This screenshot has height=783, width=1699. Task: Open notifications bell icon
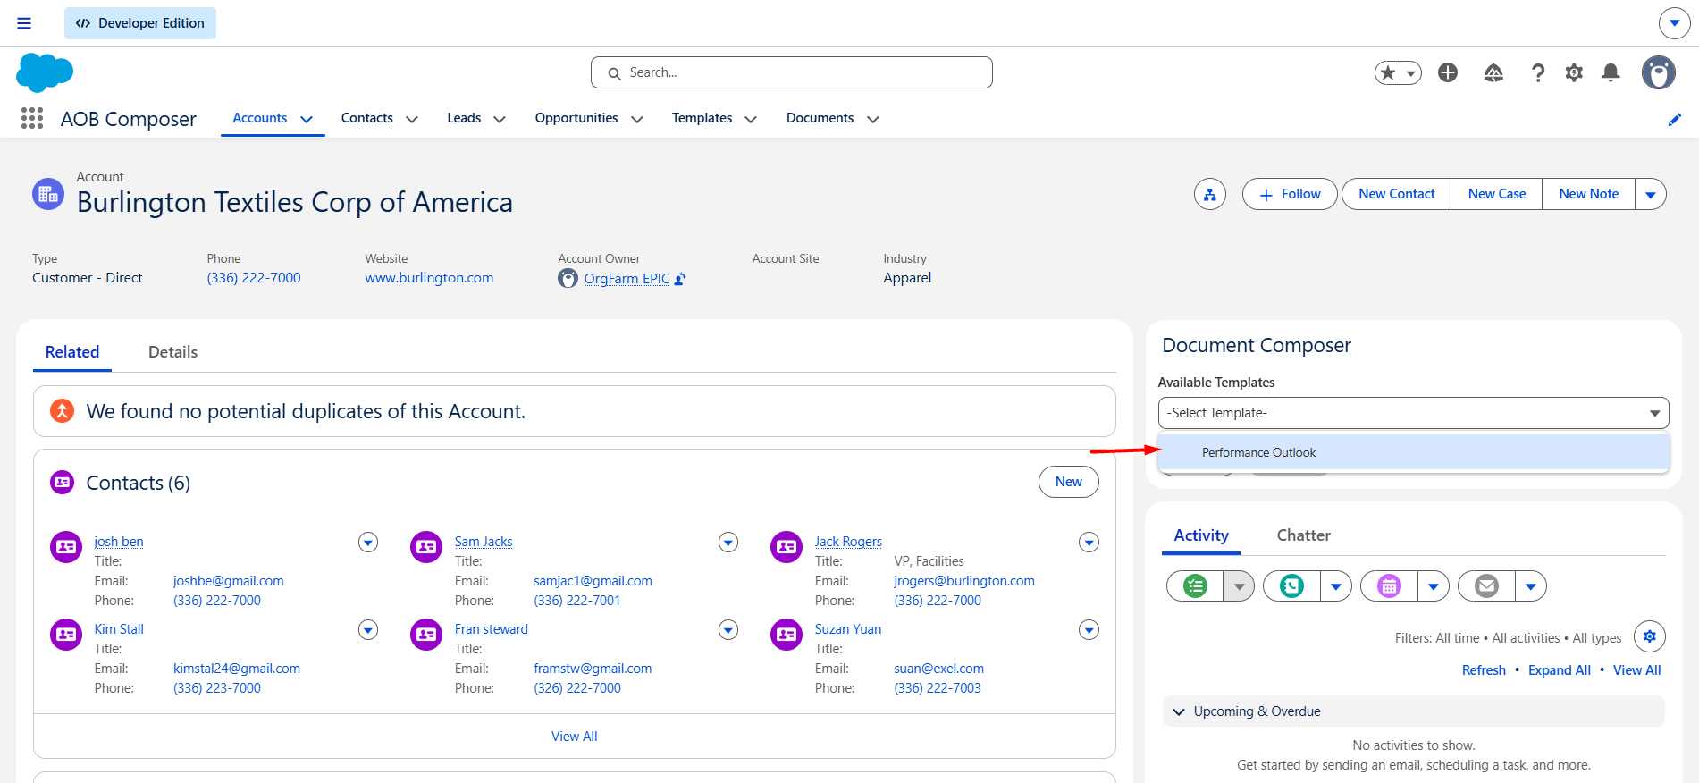tap(1611, 72)
